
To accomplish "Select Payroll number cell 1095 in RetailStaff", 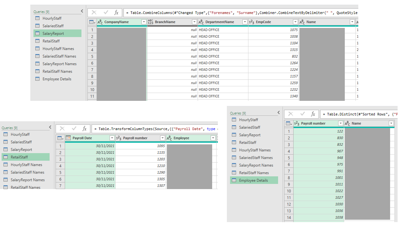I will click(141, 146).
